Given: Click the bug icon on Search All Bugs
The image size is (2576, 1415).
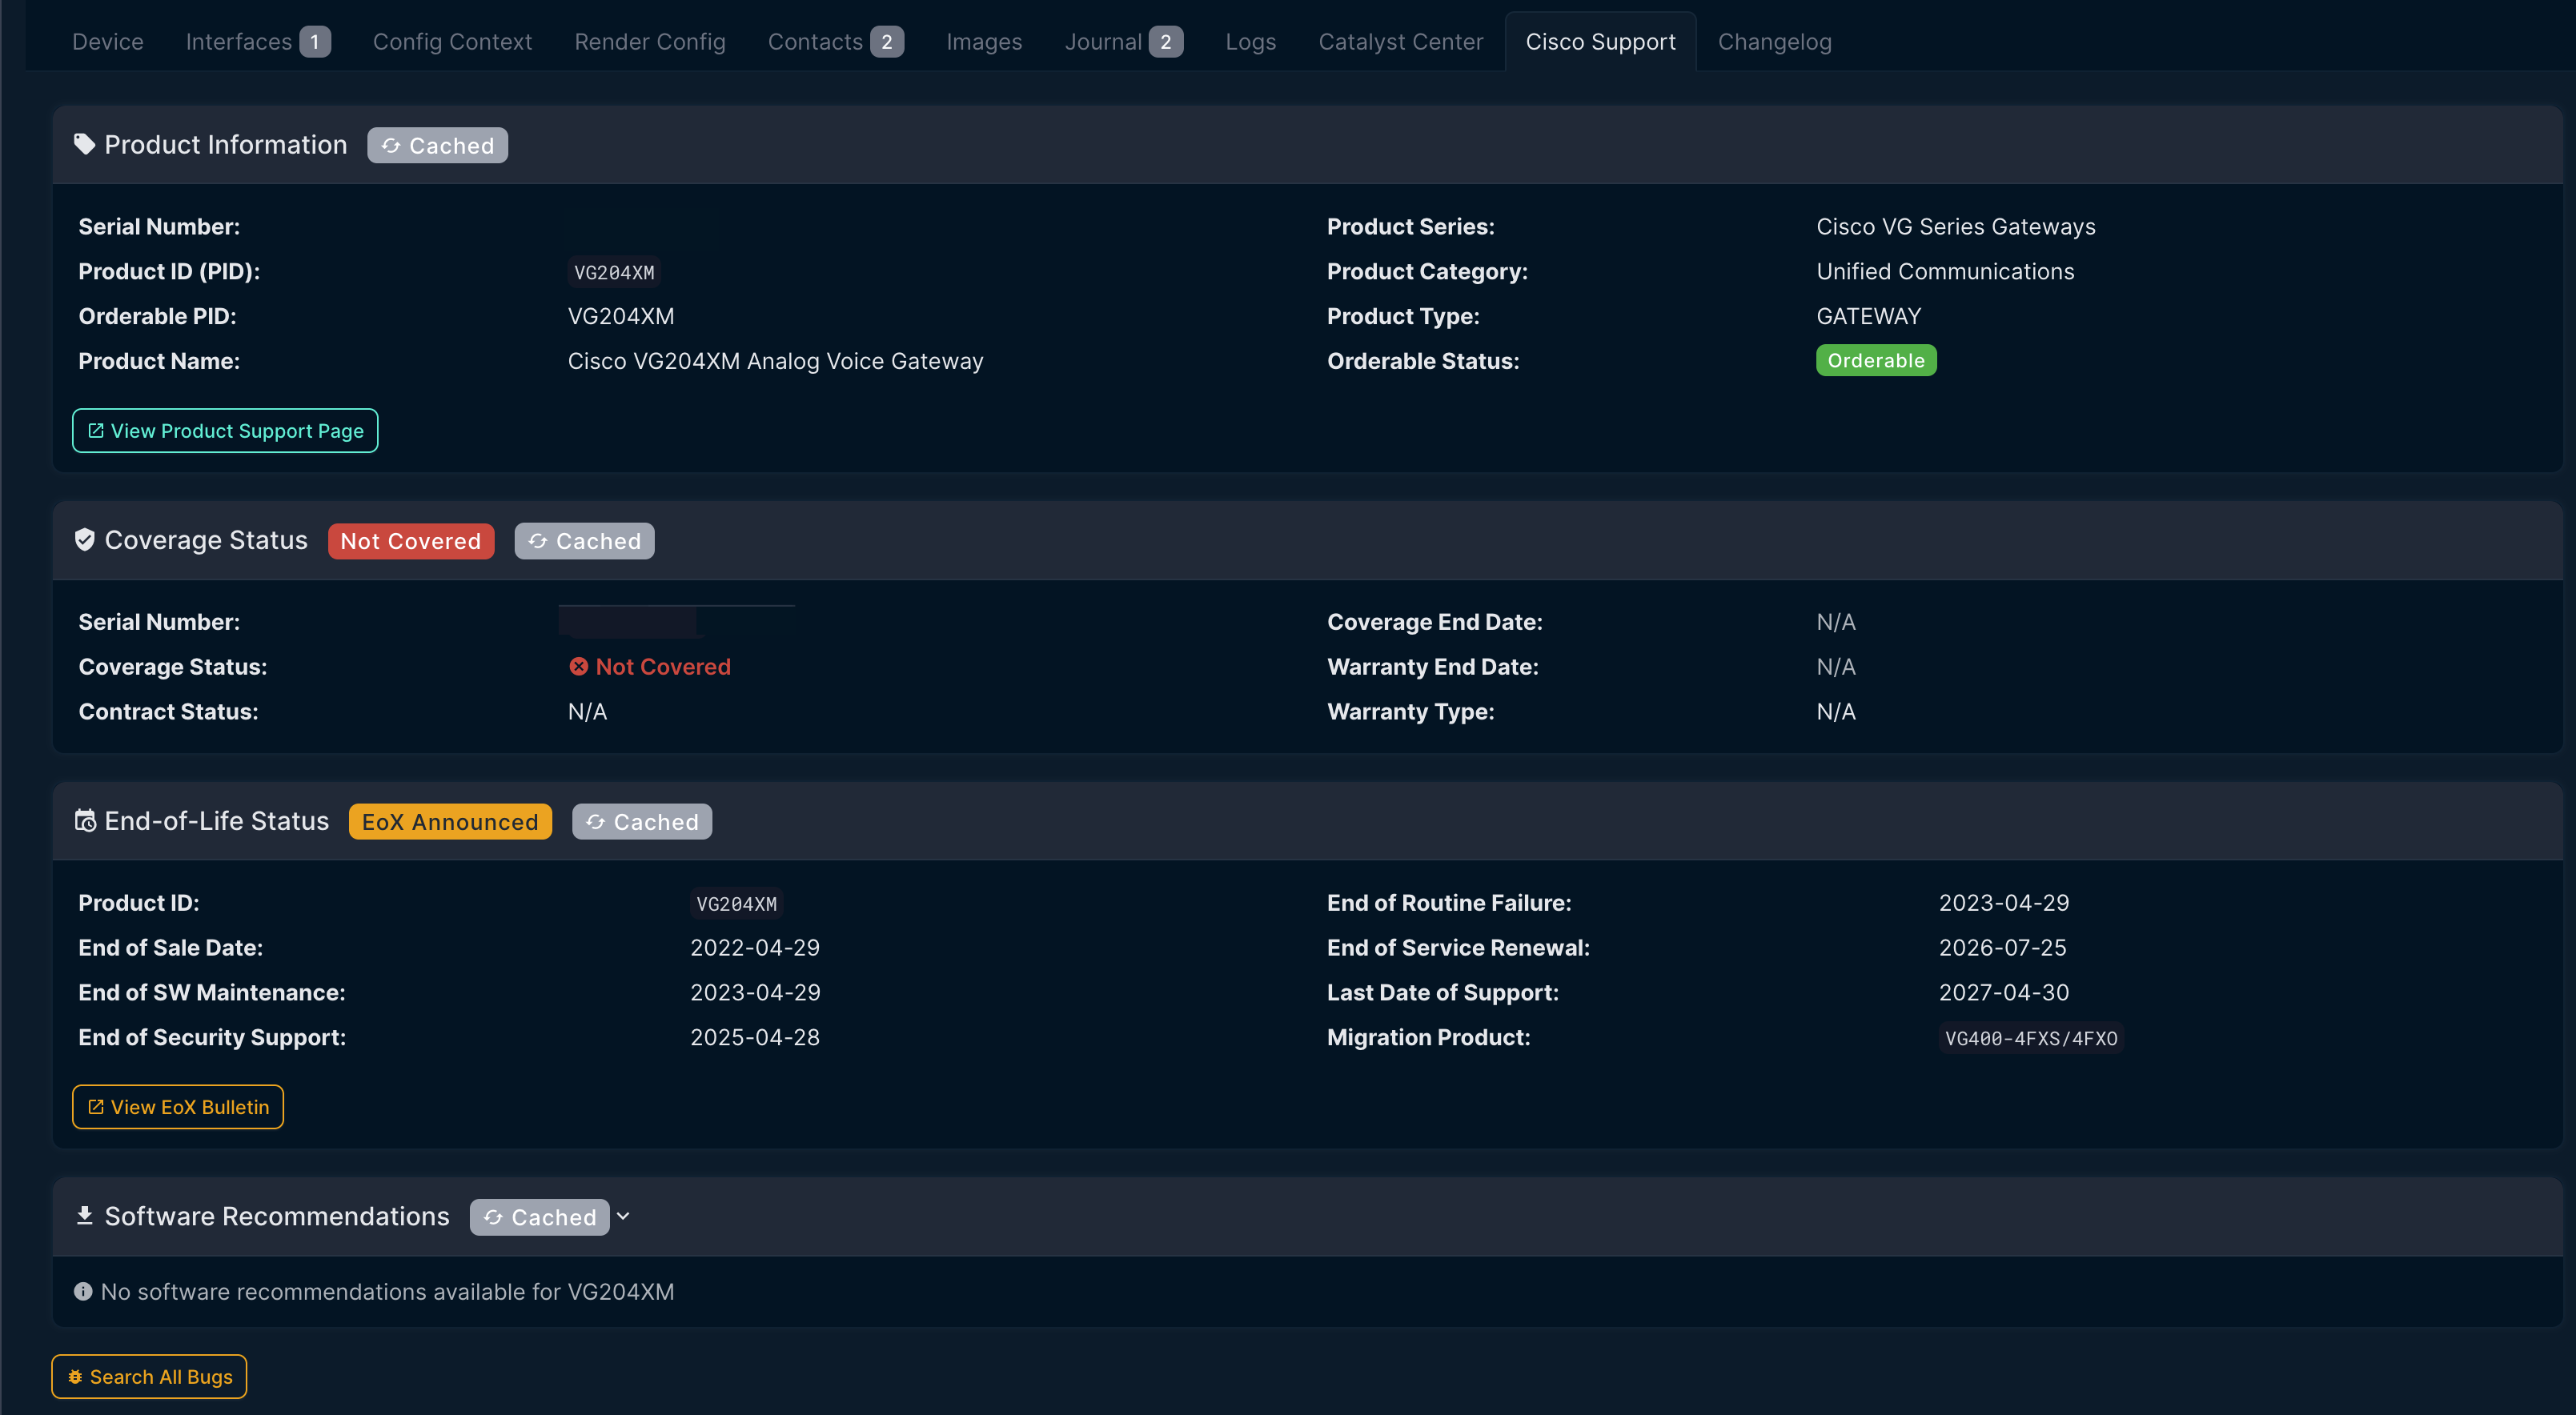Looking at the screenshot, I should 75,1378.
